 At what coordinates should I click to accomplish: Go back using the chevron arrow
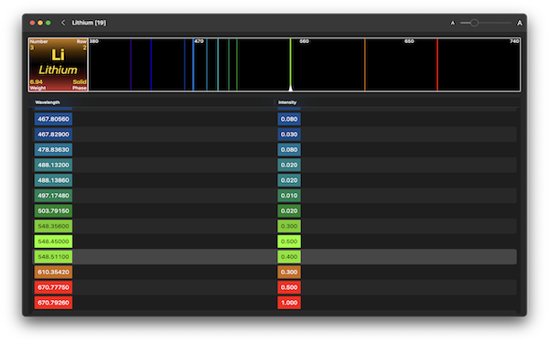(x=63, y=23)
